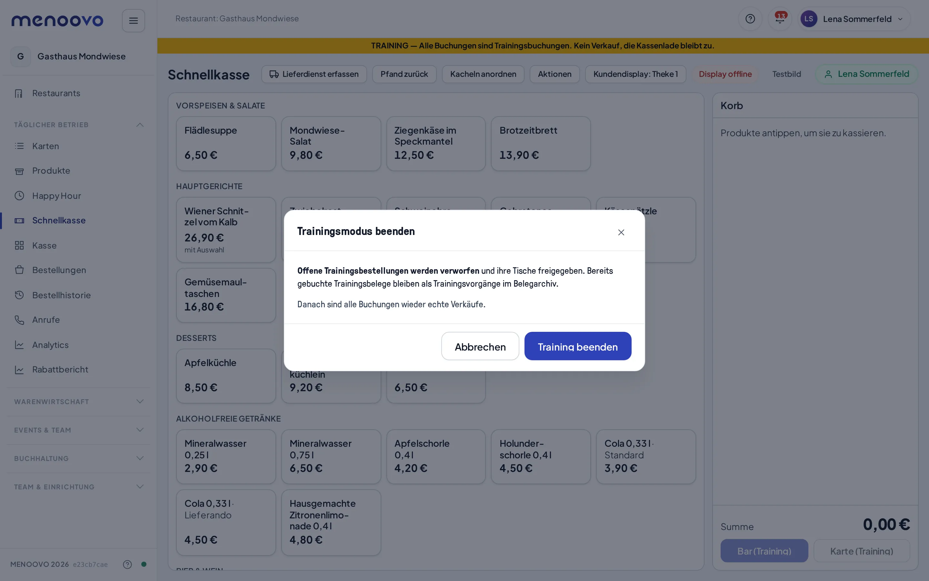This screenshot has height=581, width=929.
Task: Open Happy Hour in the sidebar
Action: pos(78,196)
